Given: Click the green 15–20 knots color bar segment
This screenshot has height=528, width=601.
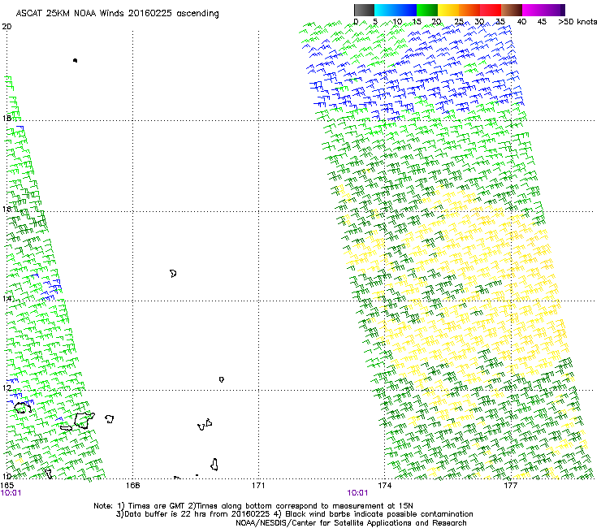Looking at the screenshot, I should pos(427,10).
